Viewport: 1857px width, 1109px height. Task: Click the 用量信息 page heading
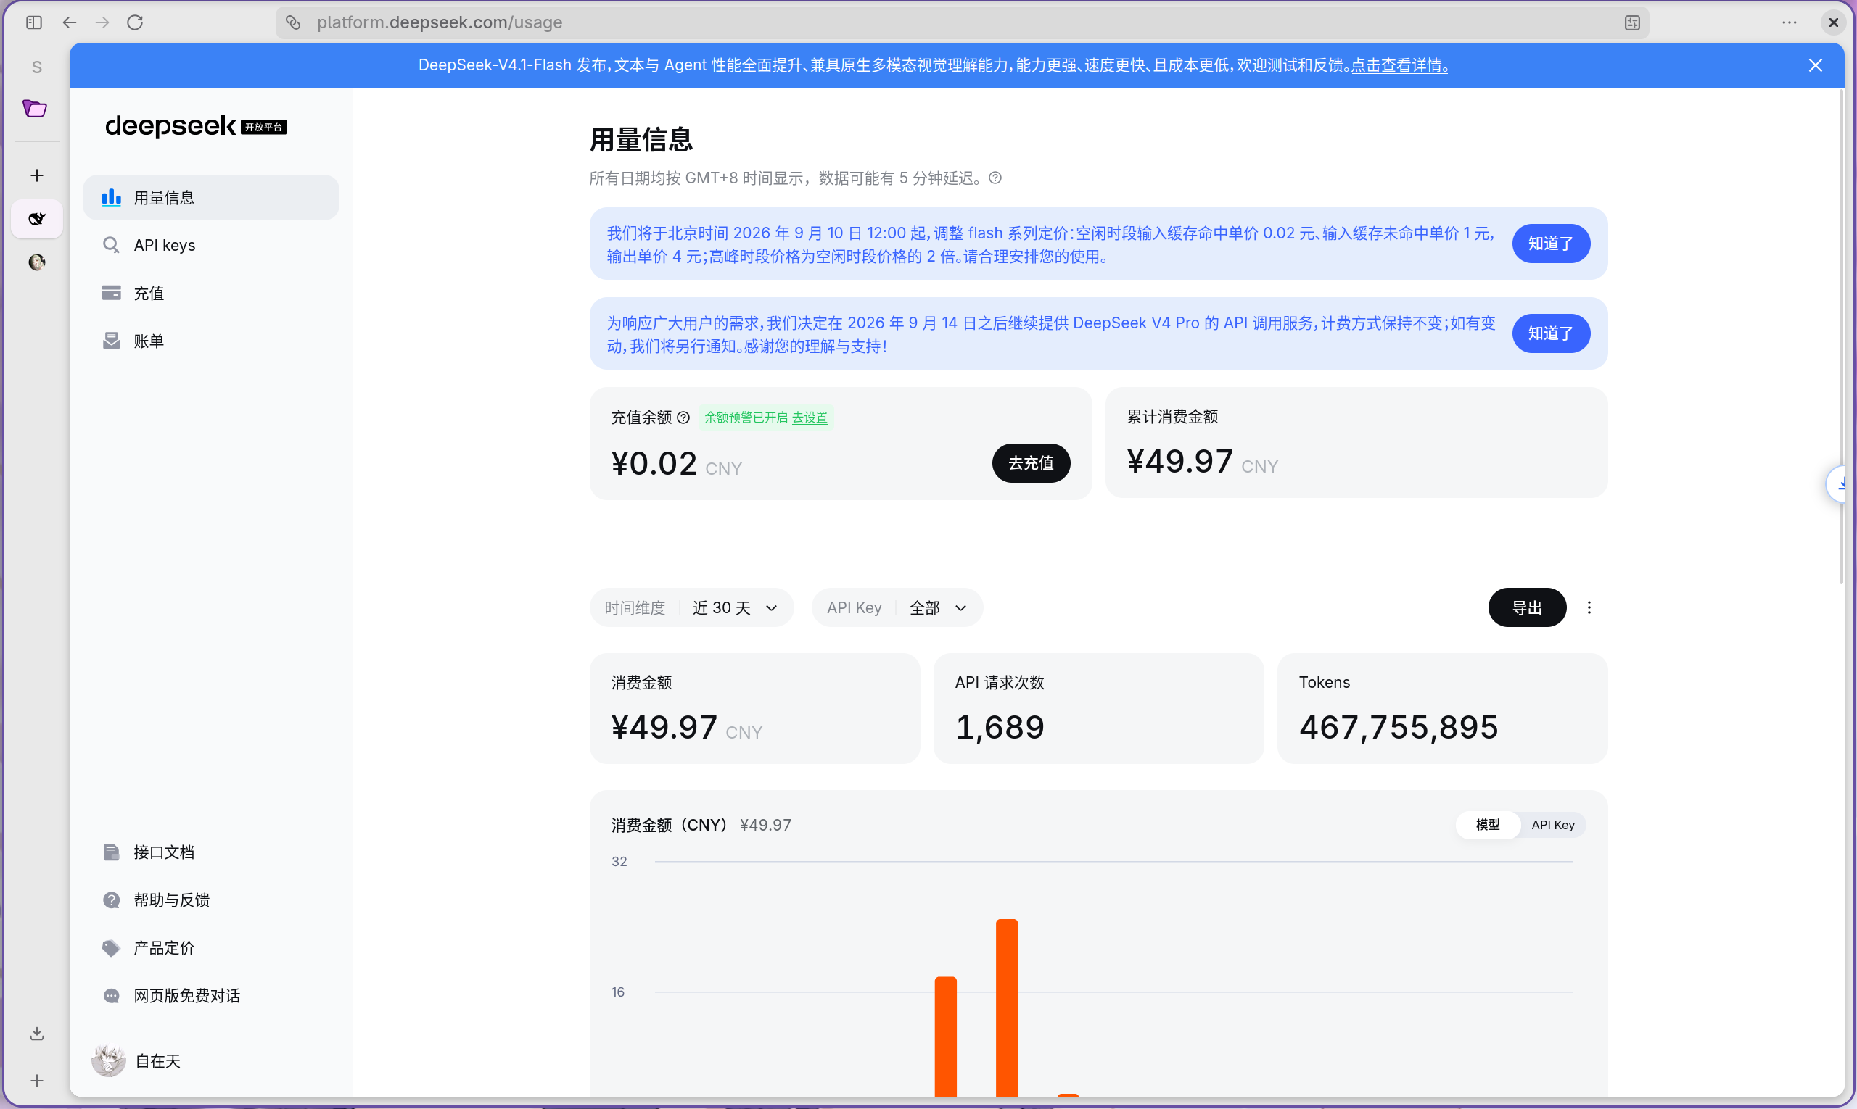(x=641, y=140)
